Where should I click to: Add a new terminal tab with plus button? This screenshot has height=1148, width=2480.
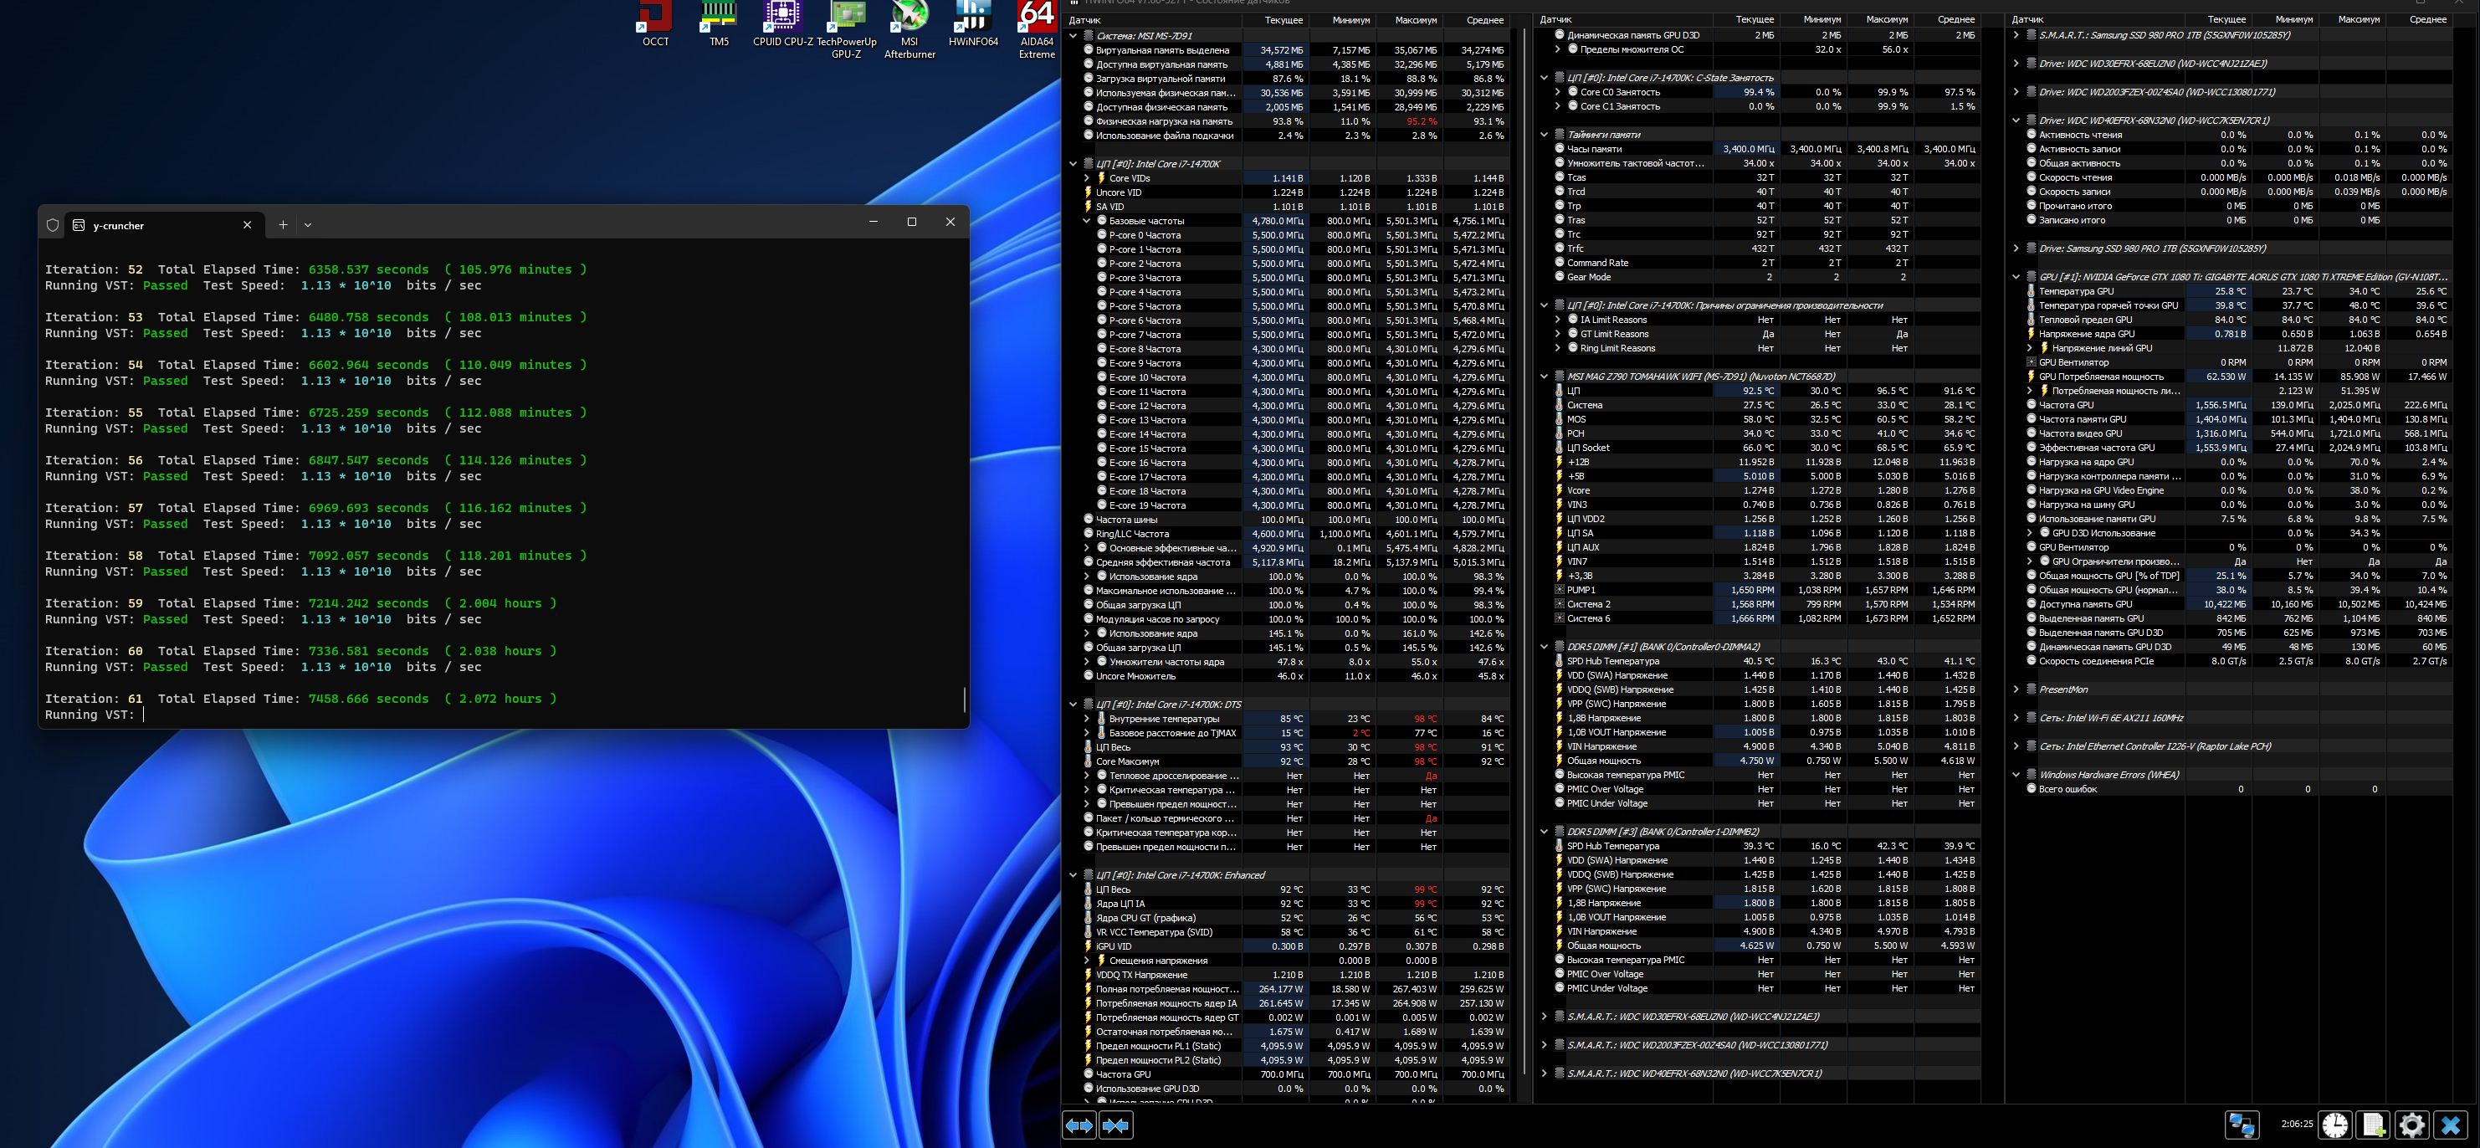click(x=283, y=225)
